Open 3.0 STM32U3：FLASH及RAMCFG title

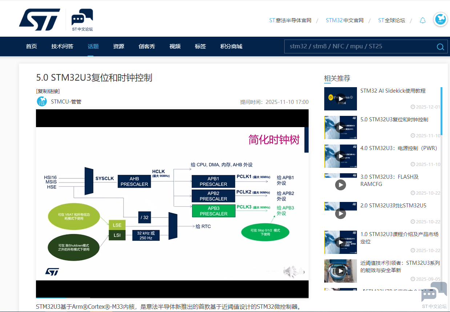click(390, 181)
